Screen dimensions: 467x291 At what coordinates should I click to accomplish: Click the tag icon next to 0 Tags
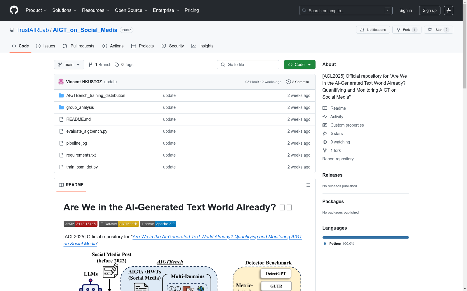click(x=117, y=65)
